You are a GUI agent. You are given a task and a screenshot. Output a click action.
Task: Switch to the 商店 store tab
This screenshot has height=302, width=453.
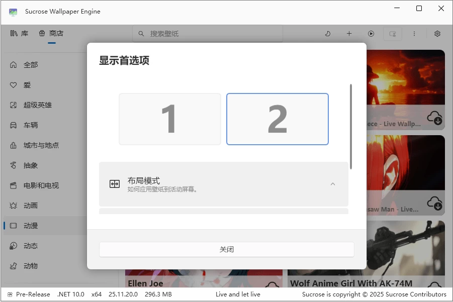47,34
